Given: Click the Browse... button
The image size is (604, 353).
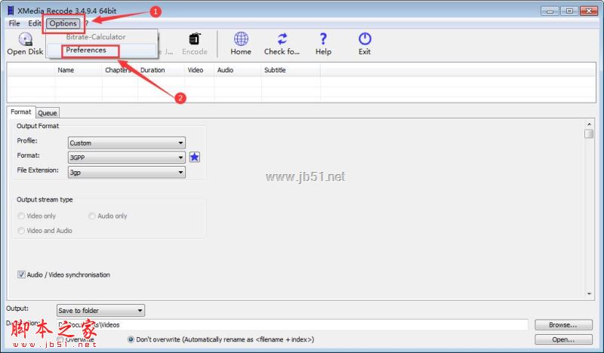Looking at the screenshot, I should [x=563, y=325].
